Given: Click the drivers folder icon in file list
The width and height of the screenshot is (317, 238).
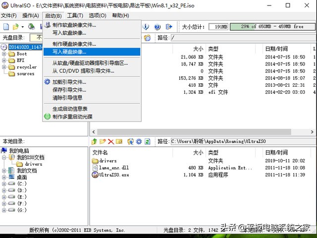Looking at the screenshot, I should [x=95, y=161].
